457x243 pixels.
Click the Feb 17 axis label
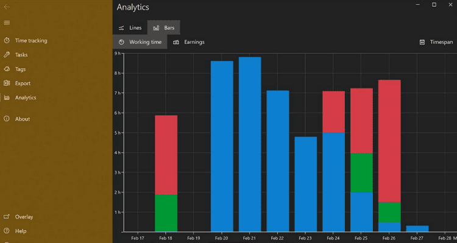pyautogui.click(x=138, y=238)
